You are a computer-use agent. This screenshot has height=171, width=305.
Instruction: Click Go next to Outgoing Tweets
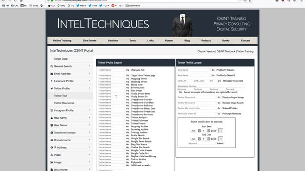pyautogui.click(x=128, y=79)
